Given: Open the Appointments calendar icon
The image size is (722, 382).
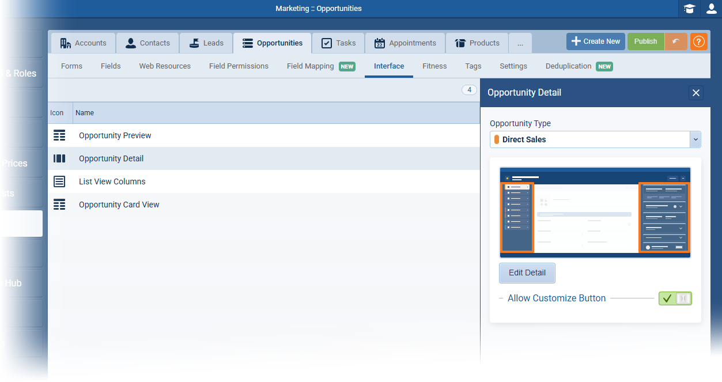Looking at the screenshot, I should point(381,42).
